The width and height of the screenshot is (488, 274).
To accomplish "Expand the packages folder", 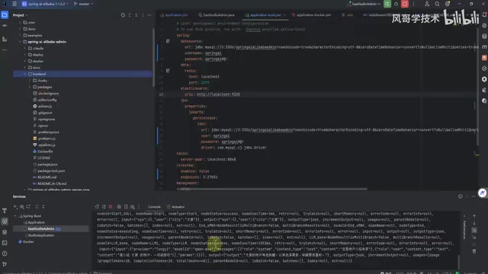I will 30,87.
